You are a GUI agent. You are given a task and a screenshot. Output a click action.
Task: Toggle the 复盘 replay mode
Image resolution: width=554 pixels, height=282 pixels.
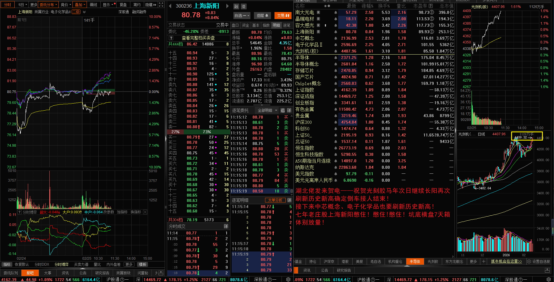[123, 5]
